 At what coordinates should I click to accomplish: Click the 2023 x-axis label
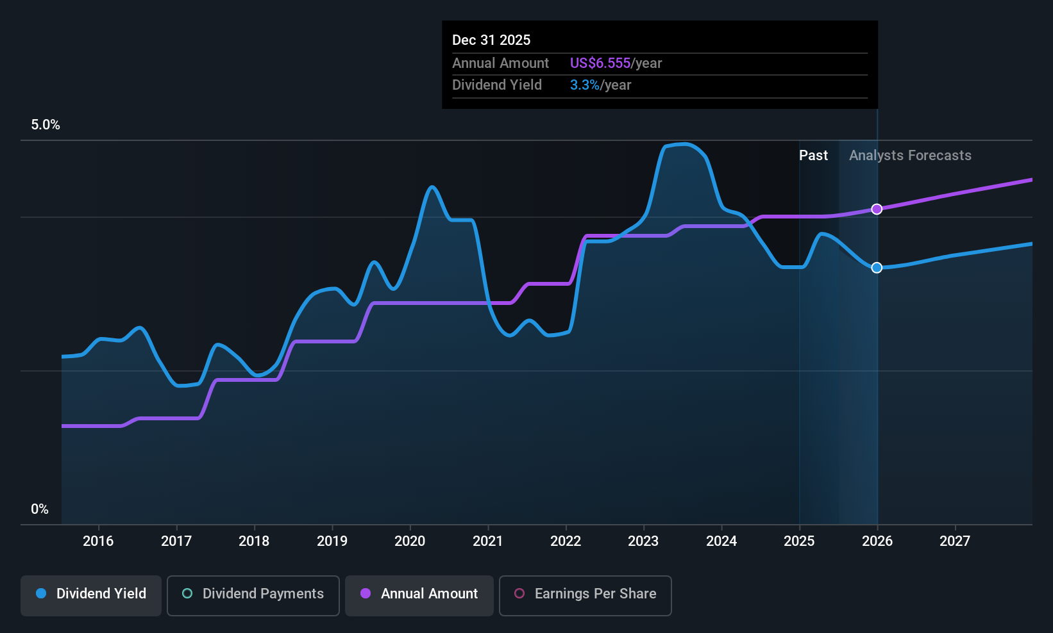pyautogui.click(x=643, y=541)
